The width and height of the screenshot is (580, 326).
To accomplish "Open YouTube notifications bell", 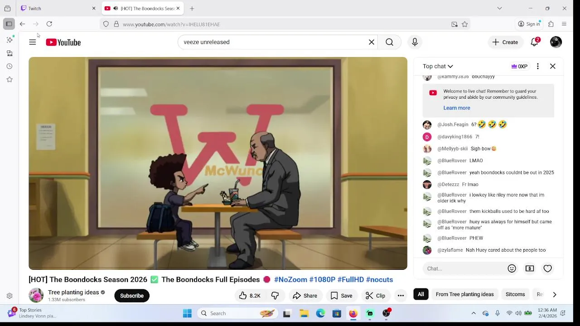I will coord(535,42).
